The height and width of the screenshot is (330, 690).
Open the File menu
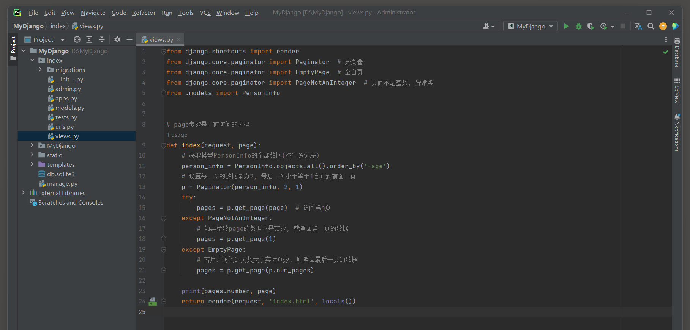click(x=33, y=13)
